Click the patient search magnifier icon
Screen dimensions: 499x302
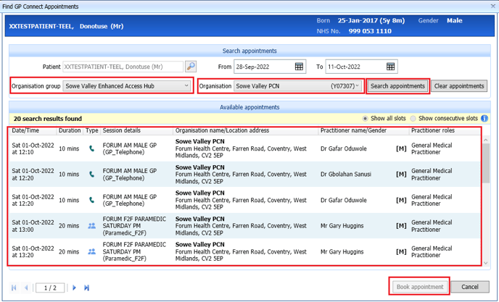(191, 67)
